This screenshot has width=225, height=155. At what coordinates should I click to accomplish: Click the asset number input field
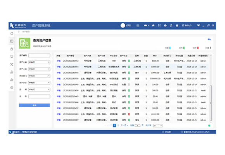click(x=39, y=55)
